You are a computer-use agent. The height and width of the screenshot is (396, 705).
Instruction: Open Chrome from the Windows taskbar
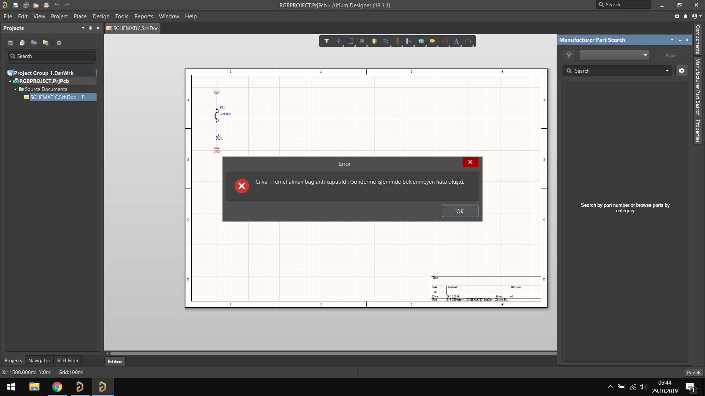click(57, 387)
